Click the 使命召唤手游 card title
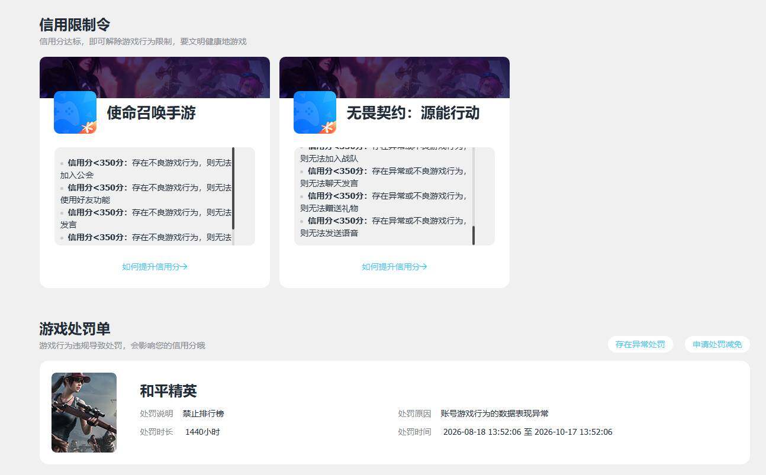The image size is (766, 475). click(x=151, y=113)
